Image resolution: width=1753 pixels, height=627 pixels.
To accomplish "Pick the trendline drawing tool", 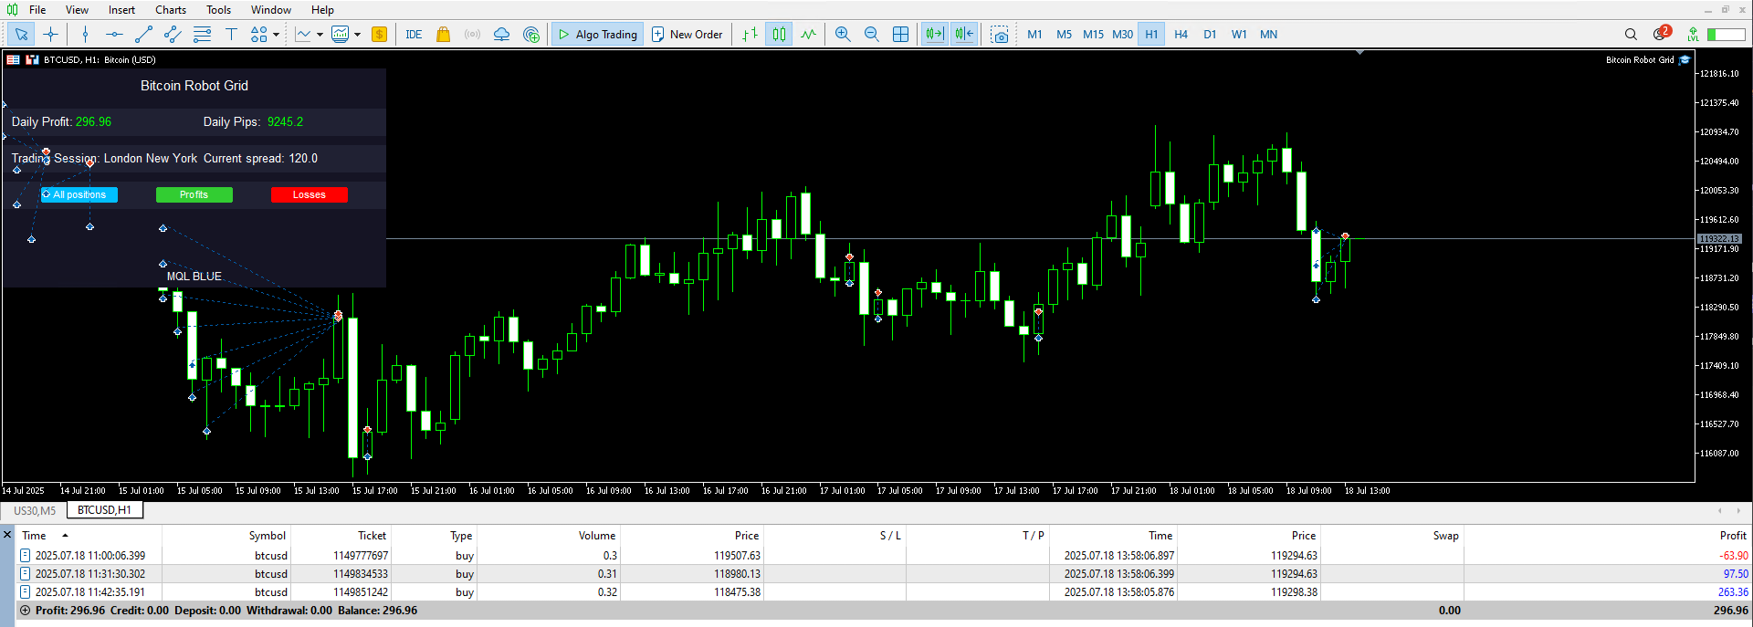I will click(x=143, y=35).
